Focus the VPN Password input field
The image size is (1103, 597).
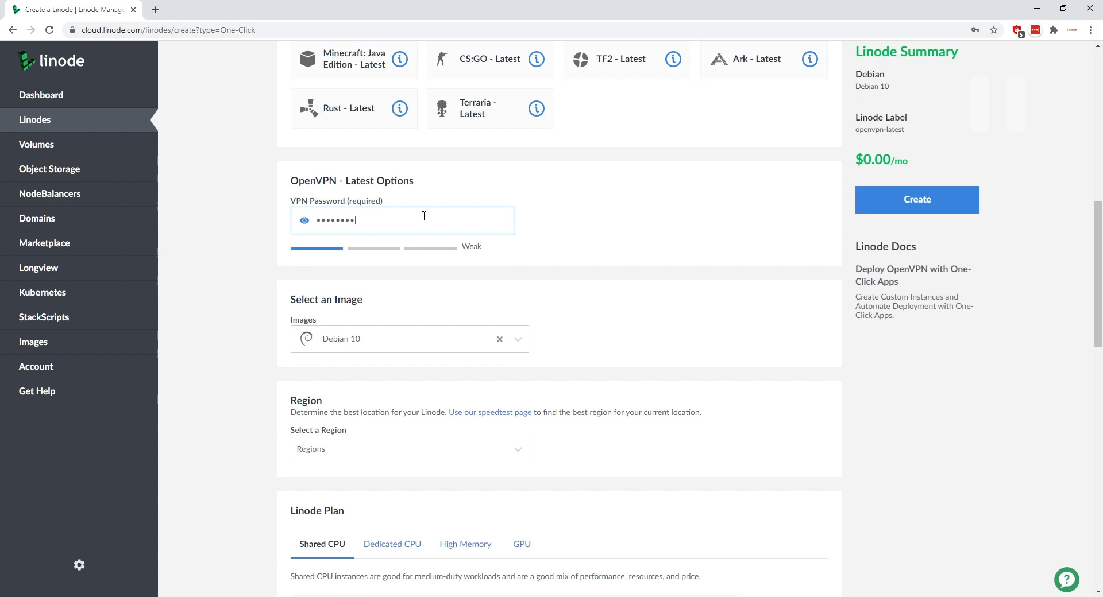pos(402,220)
